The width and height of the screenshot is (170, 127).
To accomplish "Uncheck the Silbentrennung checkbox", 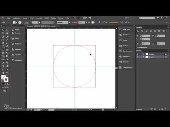I will point(137,47).
